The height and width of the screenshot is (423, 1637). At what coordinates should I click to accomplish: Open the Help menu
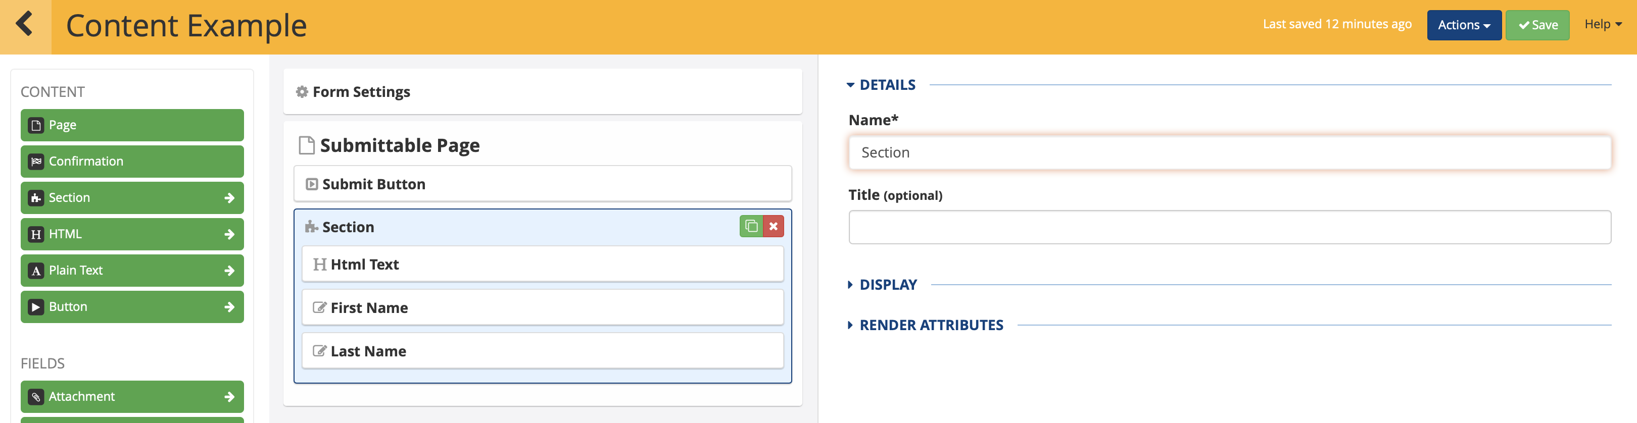pos(1603,24)
